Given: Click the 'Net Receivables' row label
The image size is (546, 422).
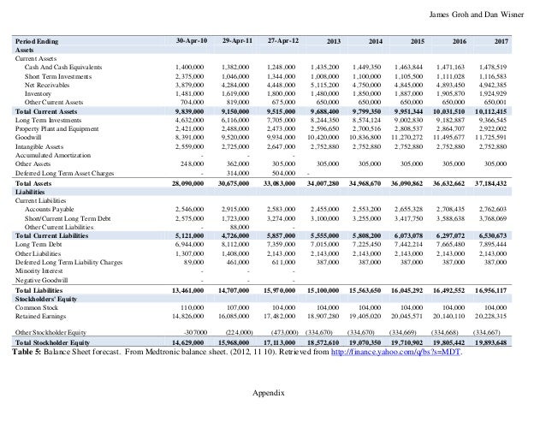Looking at the screenshot, I should pos(47,85).
